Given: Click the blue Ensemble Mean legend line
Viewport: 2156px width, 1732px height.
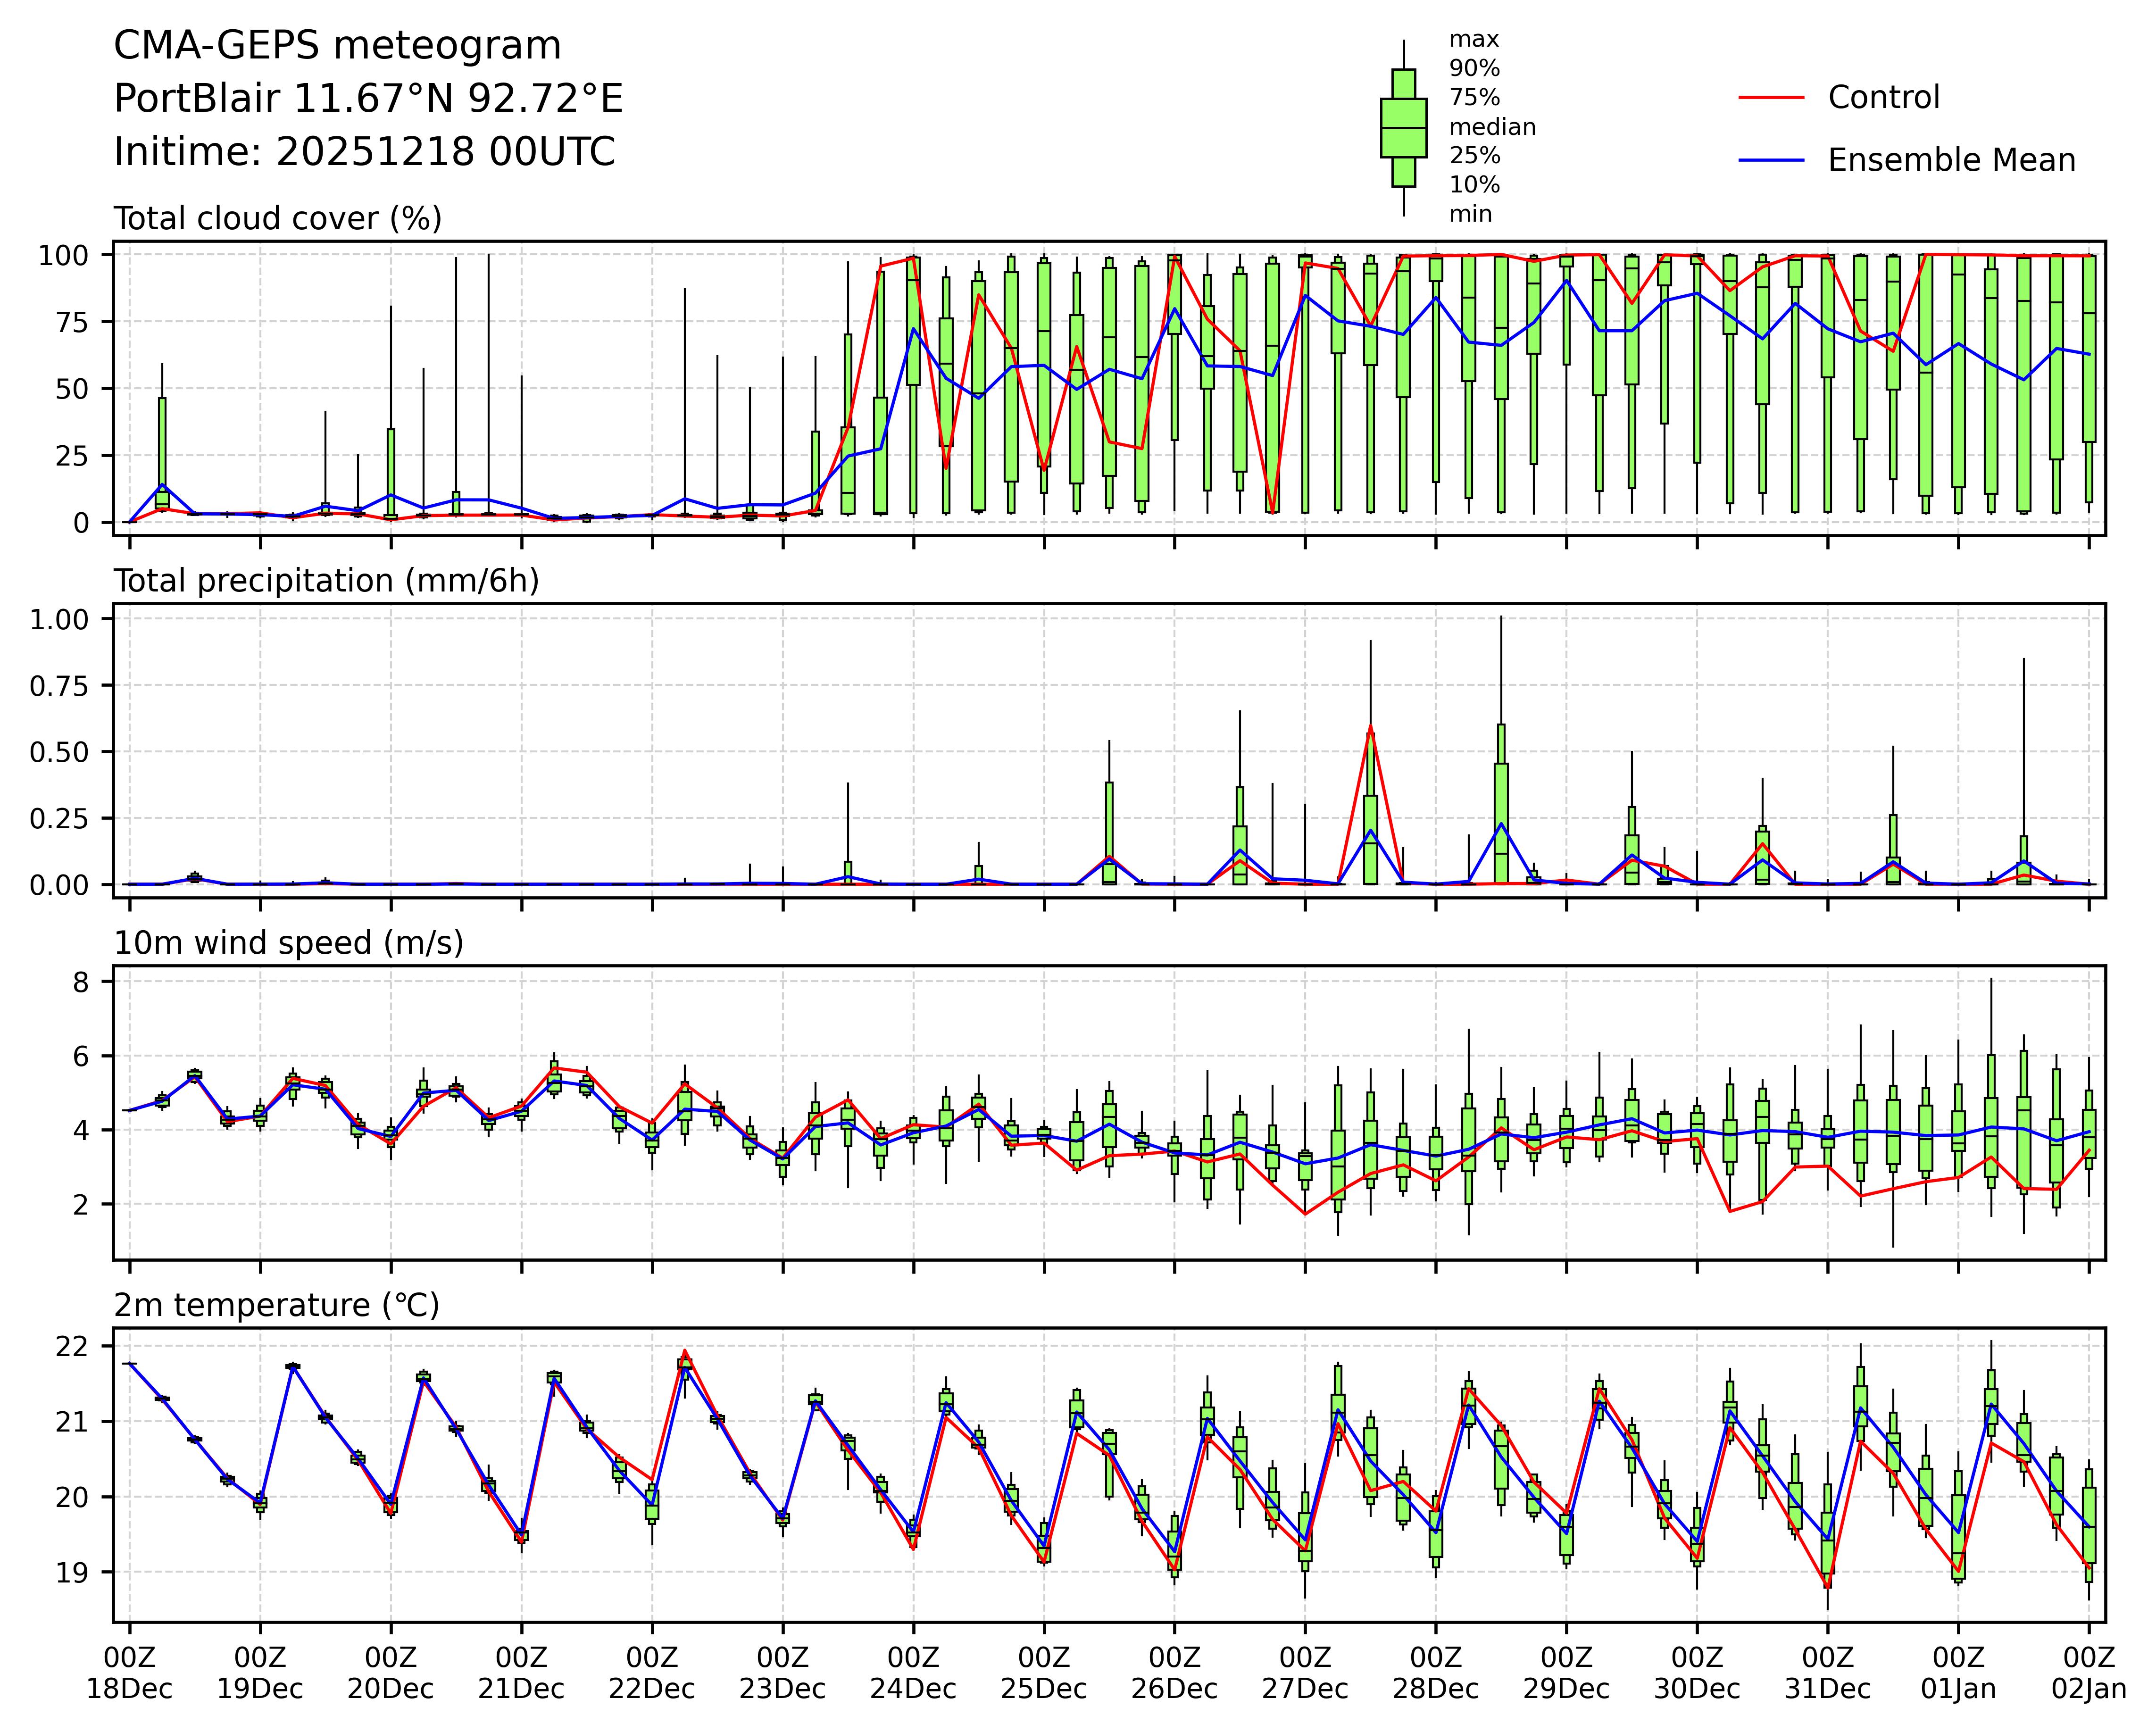Looking at the screenshot, I should 1771,160.
